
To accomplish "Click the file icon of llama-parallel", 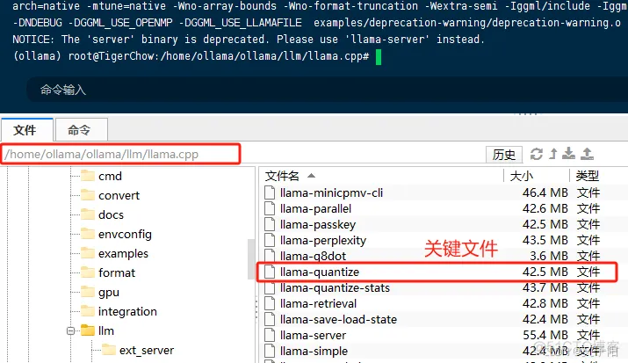I will pos(270,208).
